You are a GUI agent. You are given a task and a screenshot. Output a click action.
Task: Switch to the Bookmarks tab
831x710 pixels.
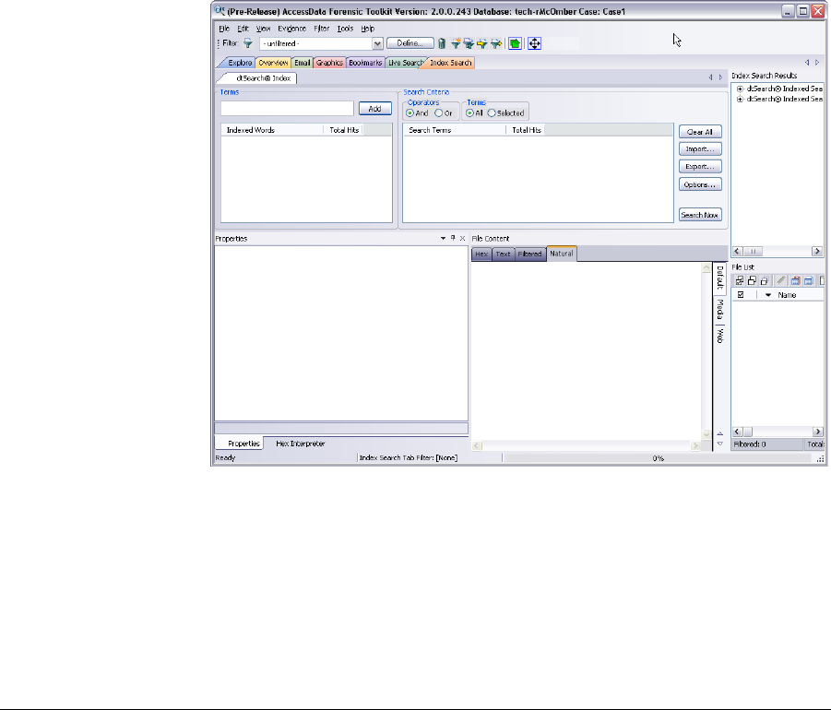pyautogui.click(x=365, y=63)
